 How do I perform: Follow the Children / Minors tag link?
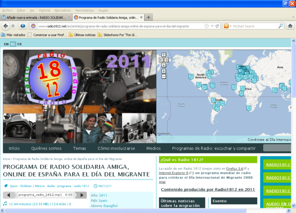tap(32, 186)
